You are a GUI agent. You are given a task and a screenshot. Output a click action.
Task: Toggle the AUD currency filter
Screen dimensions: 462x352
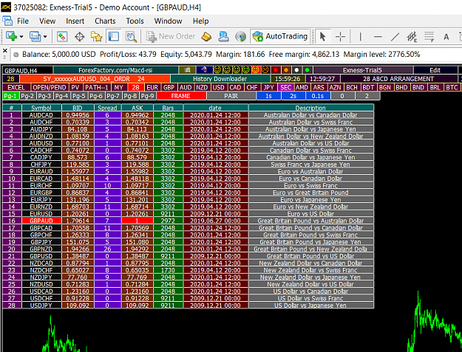(186, 87)
